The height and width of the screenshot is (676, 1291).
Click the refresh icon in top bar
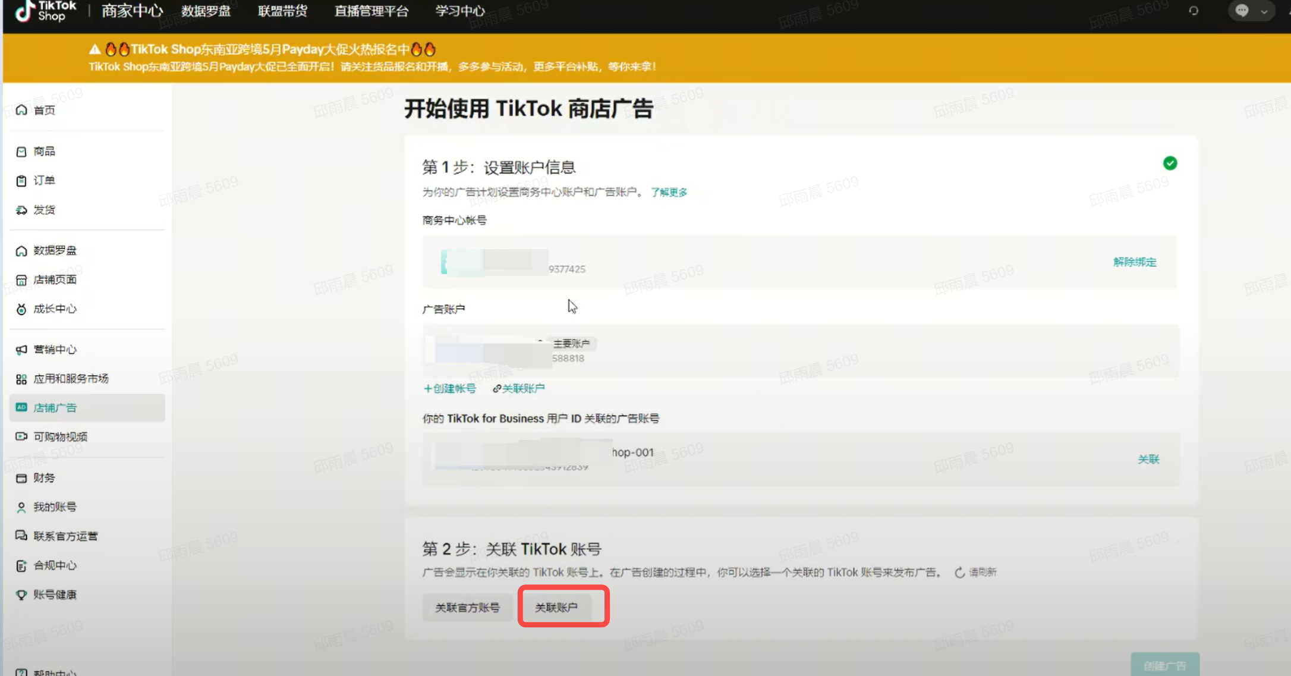coord(1194,11)
